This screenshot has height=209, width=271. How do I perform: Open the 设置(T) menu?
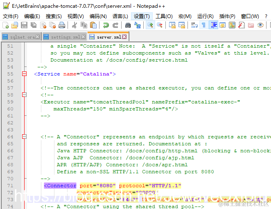point(142,16)
